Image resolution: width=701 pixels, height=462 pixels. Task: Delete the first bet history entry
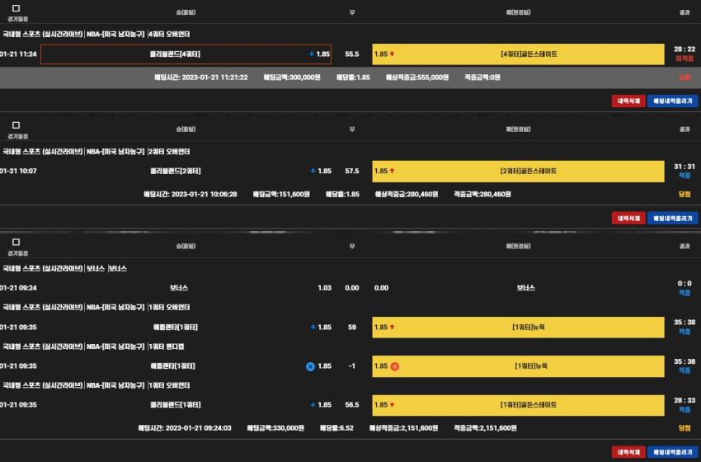coord(628,101)
